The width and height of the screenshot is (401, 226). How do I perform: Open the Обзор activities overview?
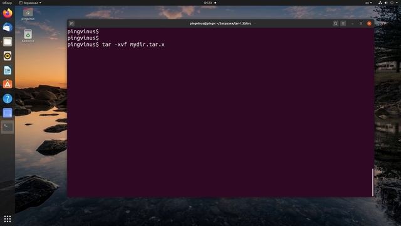[x=7, y=3]
